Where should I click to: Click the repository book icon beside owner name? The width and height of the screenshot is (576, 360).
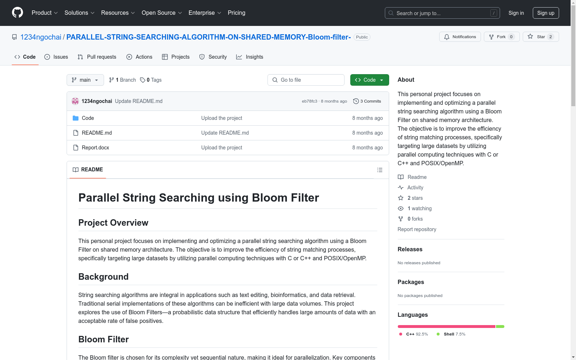pos(14,37)
